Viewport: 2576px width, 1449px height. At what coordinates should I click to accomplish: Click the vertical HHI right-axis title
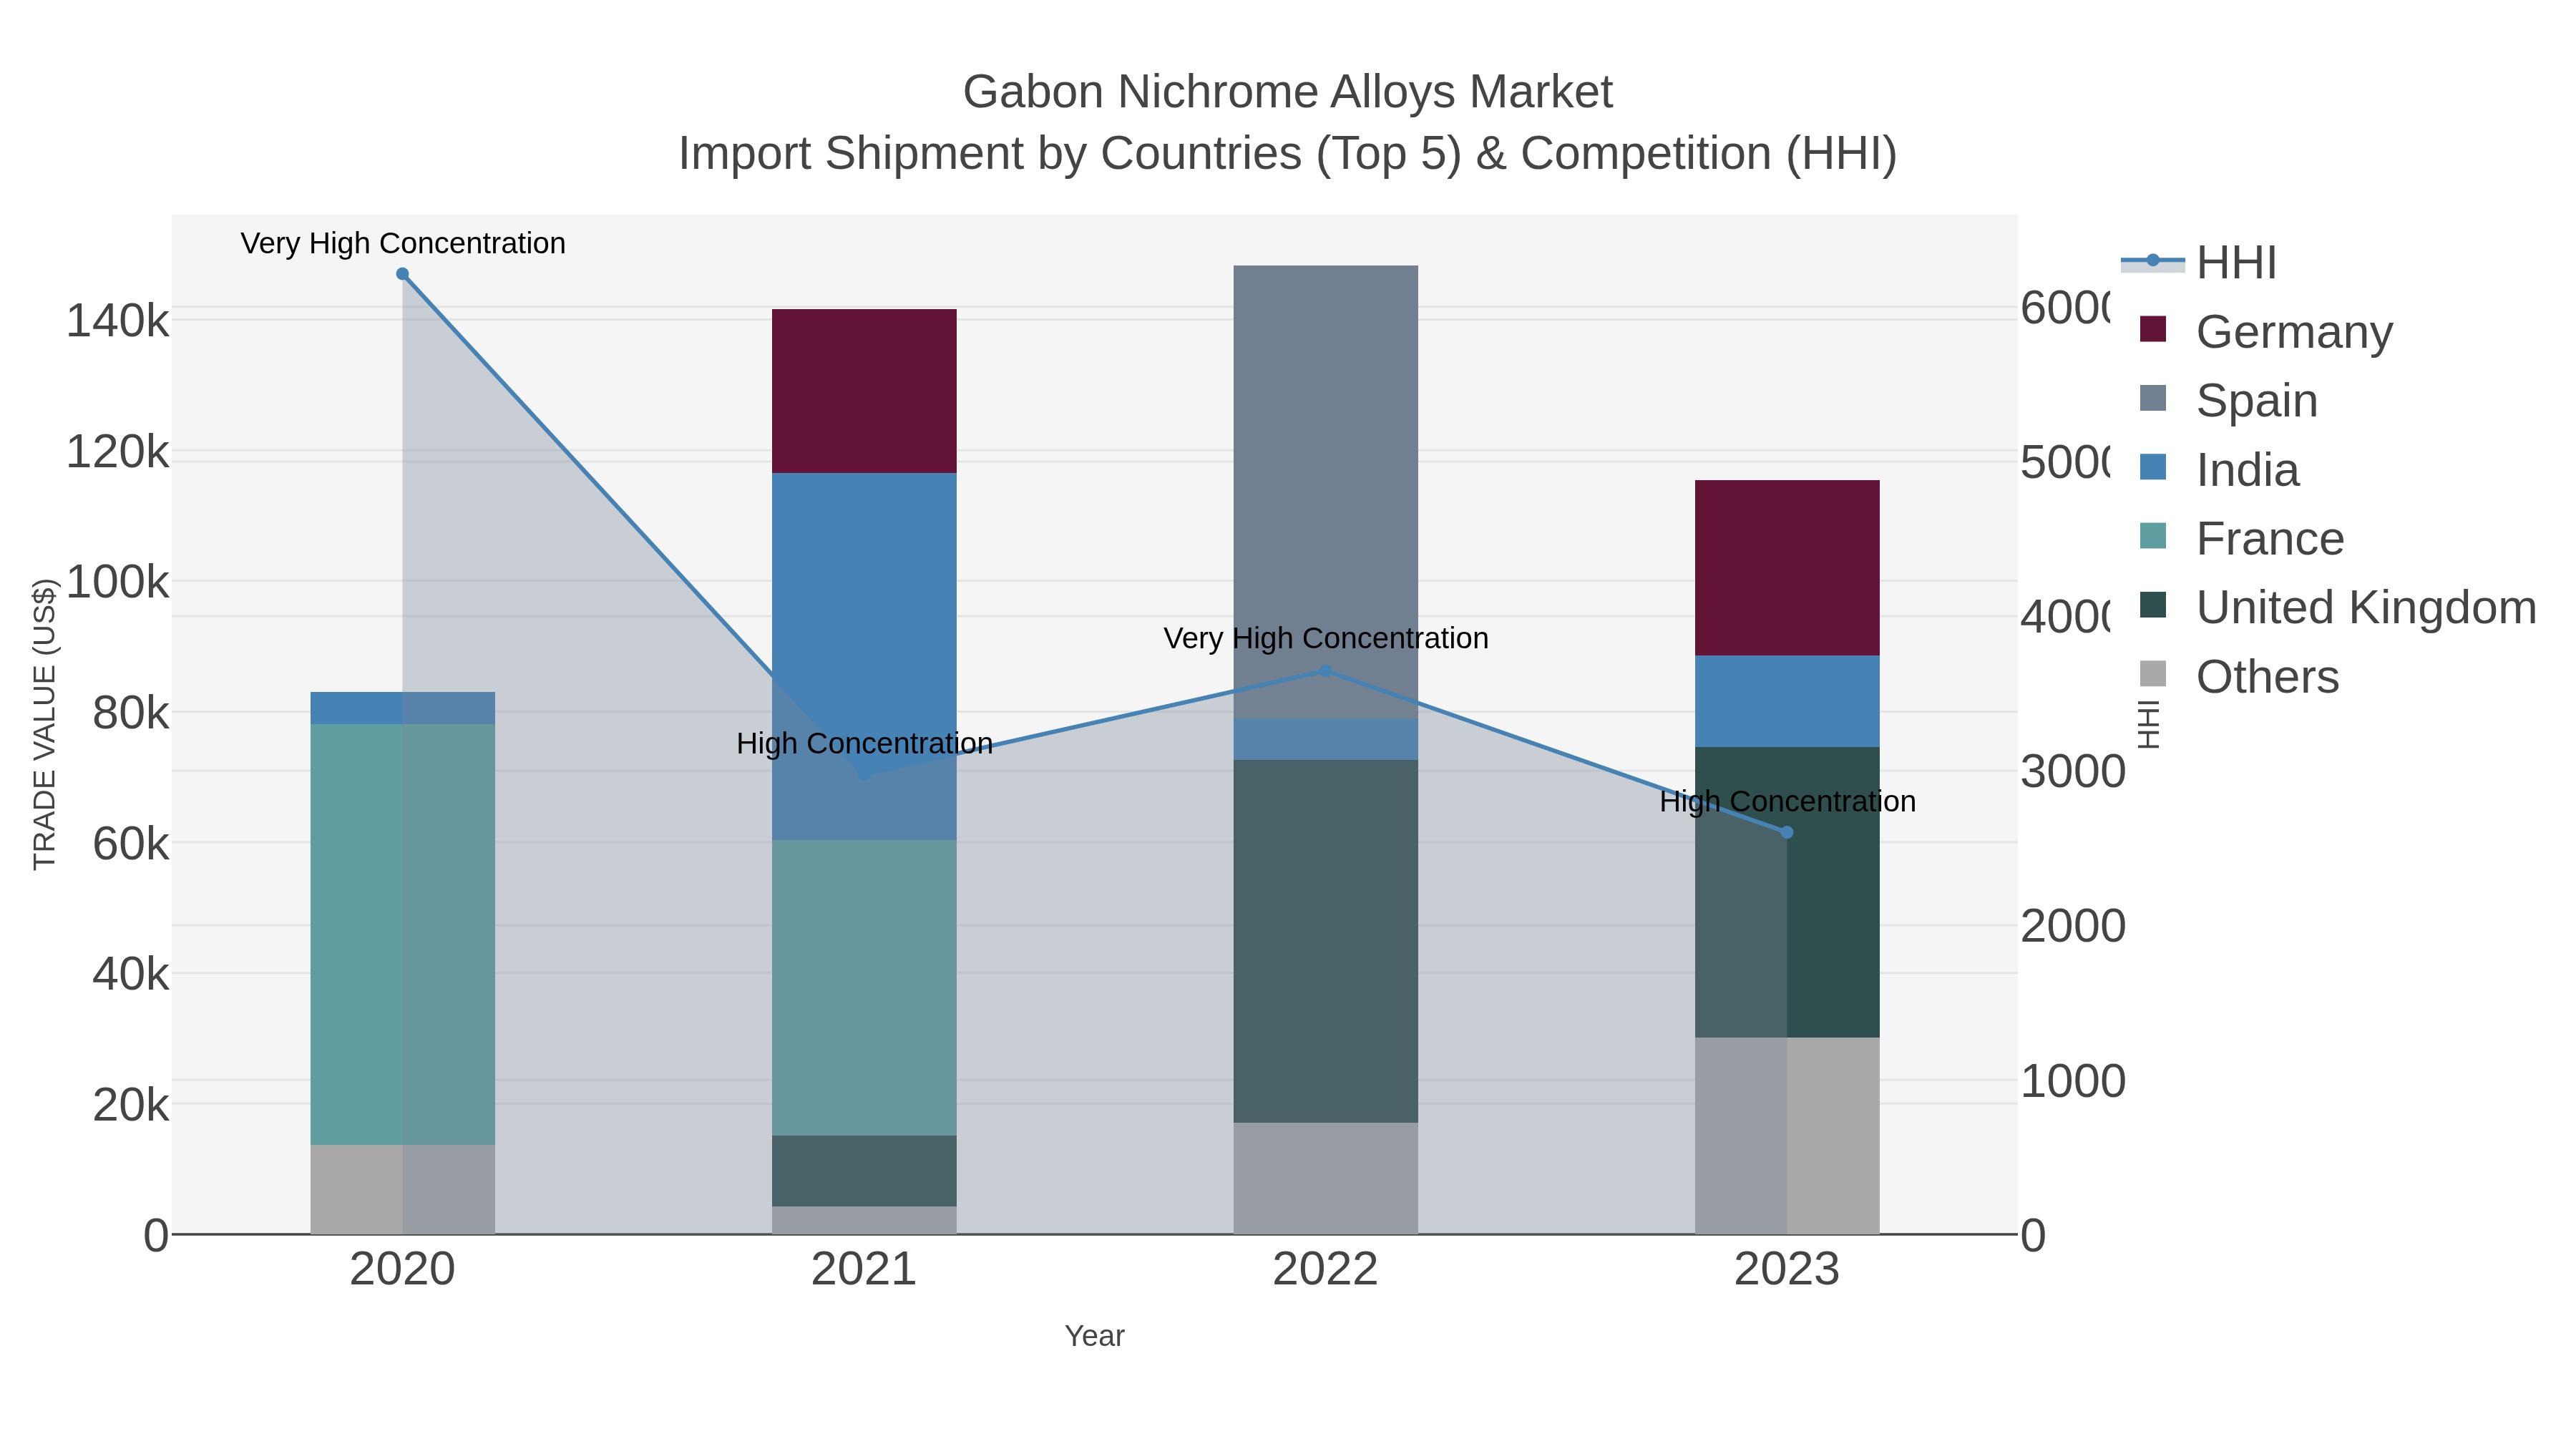click(x=2149, y=724)
